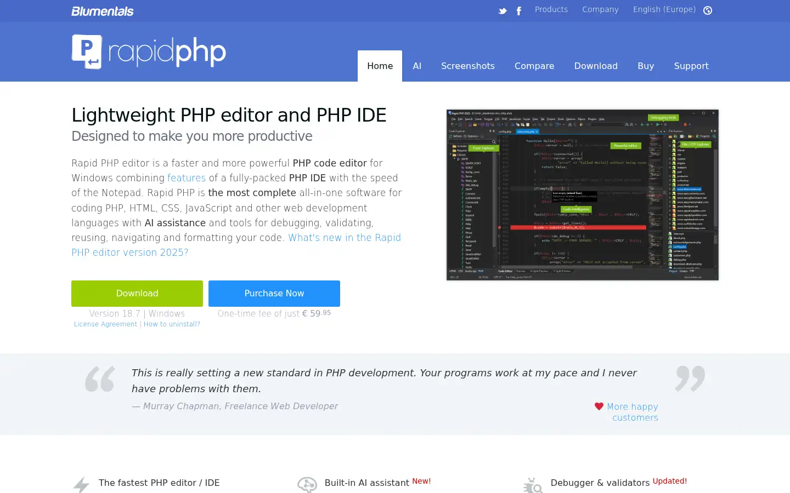
Task: Click the 'One-time fee of just € 59.95' text
Action: (x=274, y=314)
